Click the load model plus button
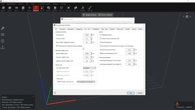The width and height of the screenshot is (195, 110). [90, 15]
